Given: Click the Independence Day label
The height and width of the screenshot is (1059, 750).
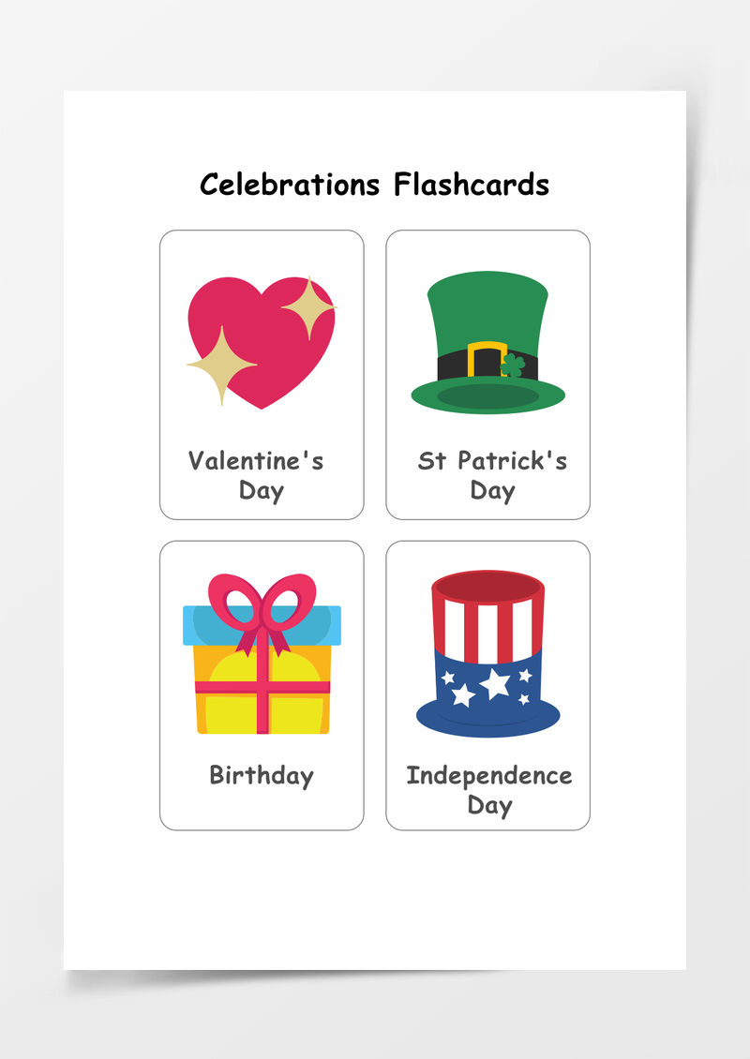Looking at the screenshot, I should 489,790.
